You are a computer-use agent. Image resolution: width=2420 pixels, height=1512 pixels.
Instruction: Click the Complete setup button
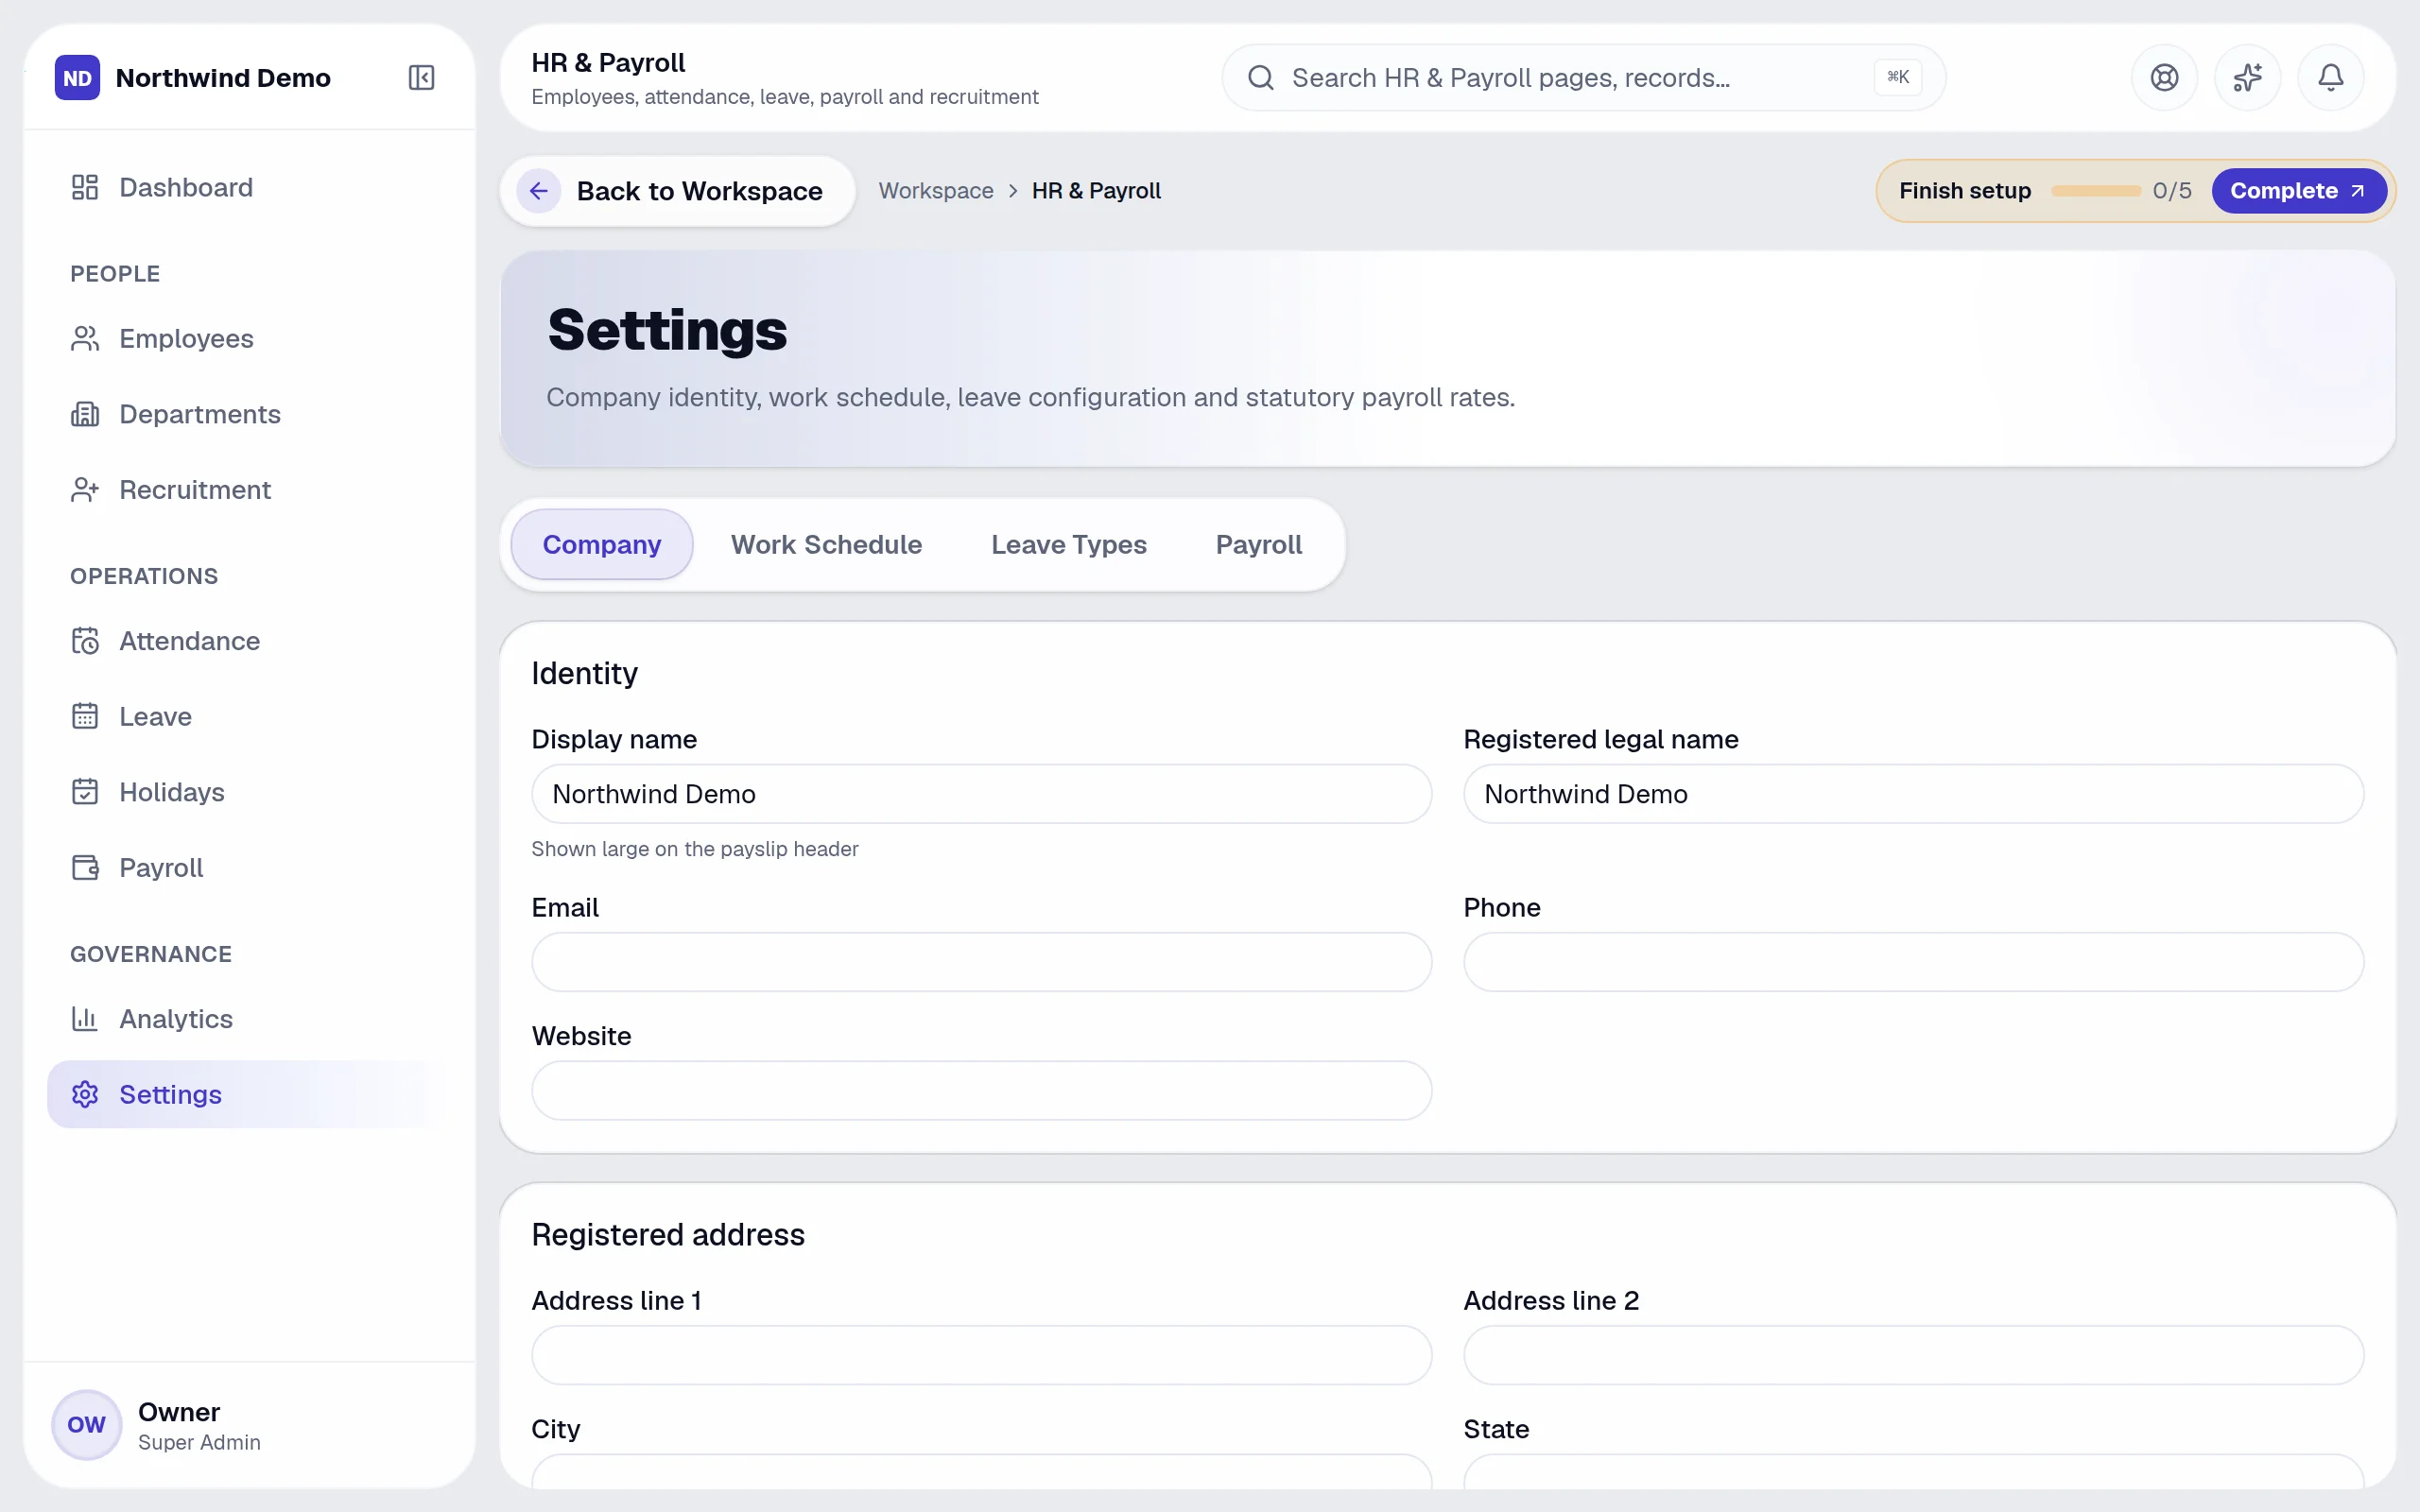click(x=2298, y=191)
